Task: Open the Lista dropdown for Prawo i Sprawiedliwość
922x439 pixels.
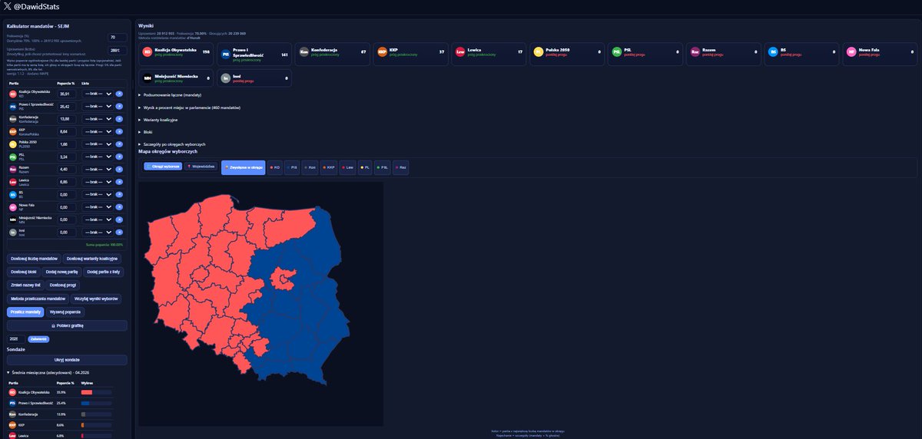Action: (x=97, y=107)
